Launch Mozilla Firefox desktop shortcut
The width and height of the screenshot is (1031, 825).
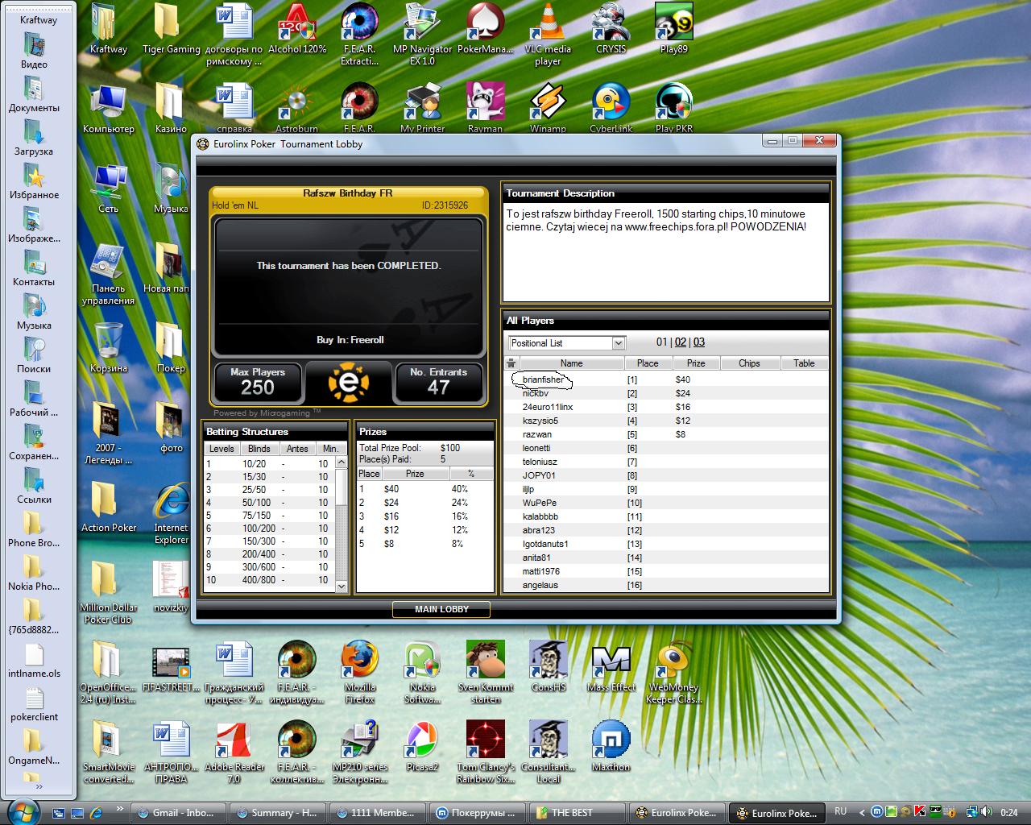tap(359, 673)
